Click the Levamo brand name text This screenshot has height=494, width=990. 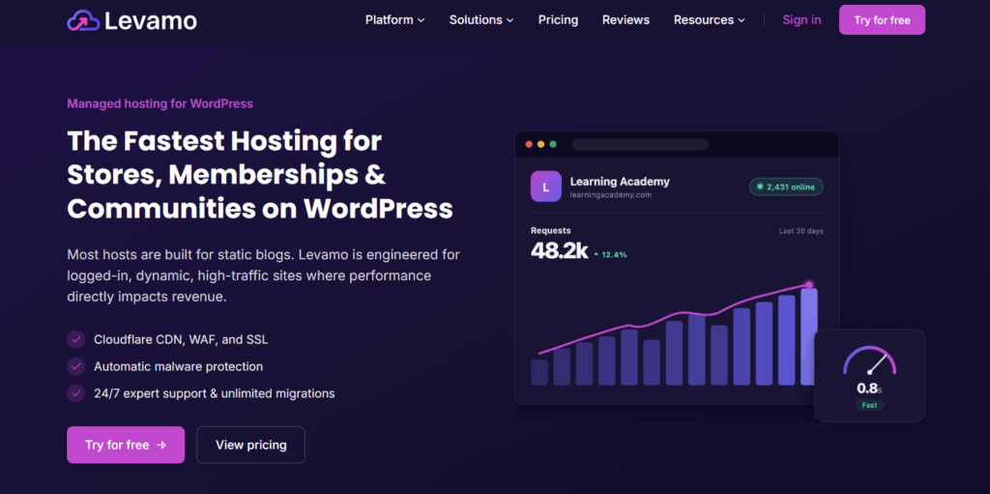[150, 21]
